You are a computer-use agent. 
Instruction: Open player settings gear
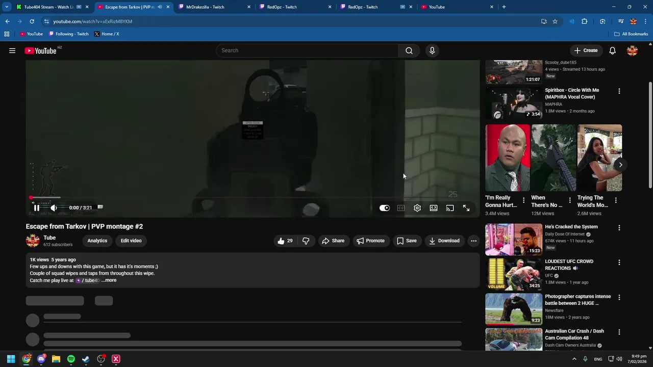[417, 208]
